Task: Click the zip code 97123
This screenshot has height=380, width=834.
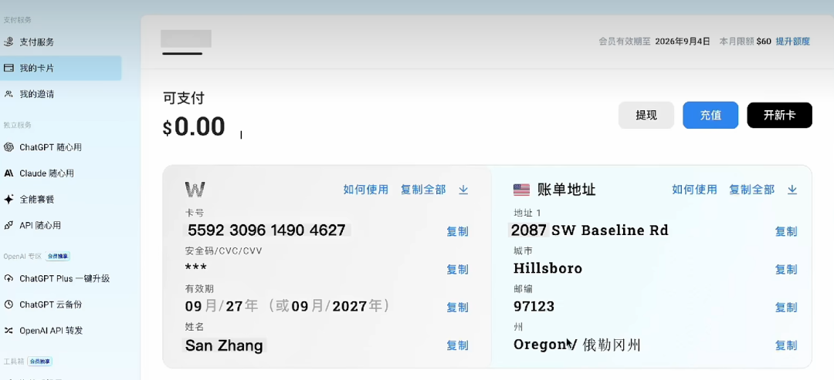Action: coord(534,306)
